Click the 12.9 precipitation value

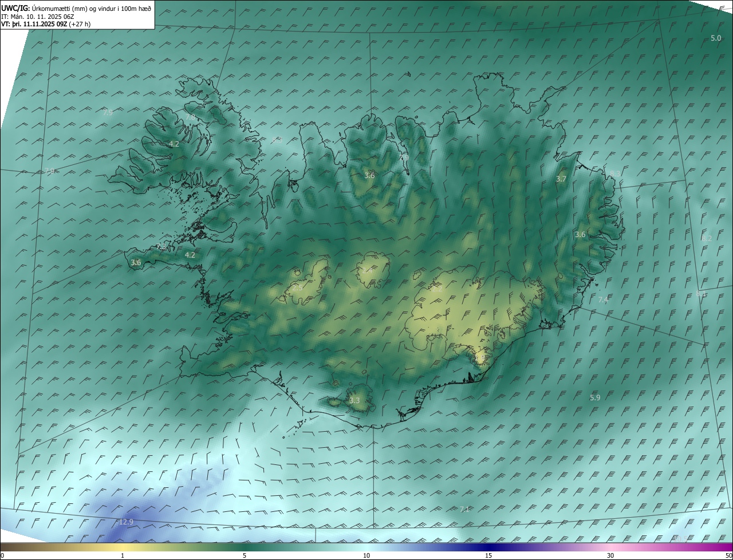tap(125, 522)
